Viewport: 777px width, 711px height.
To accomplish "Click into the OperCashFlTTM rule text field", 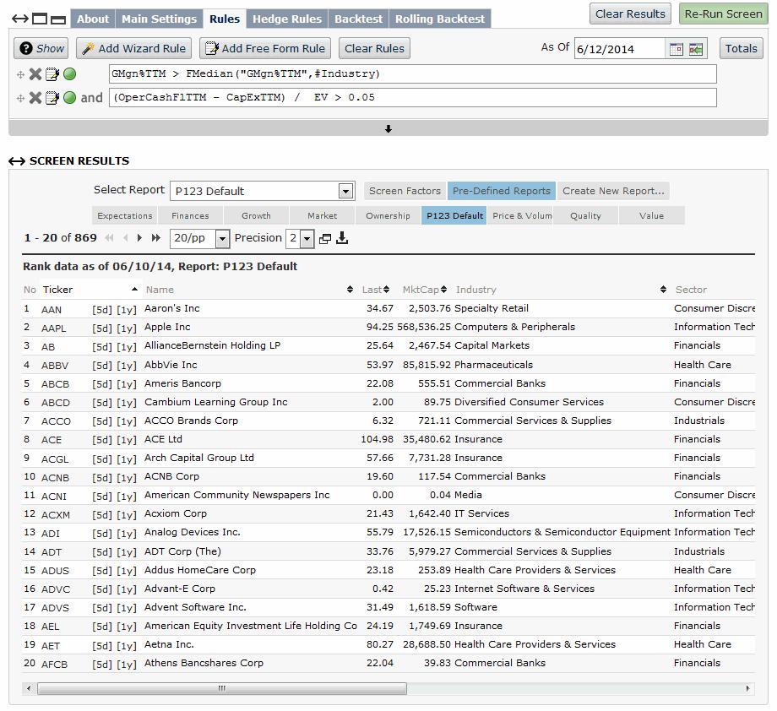I will (x=412, y=98).
